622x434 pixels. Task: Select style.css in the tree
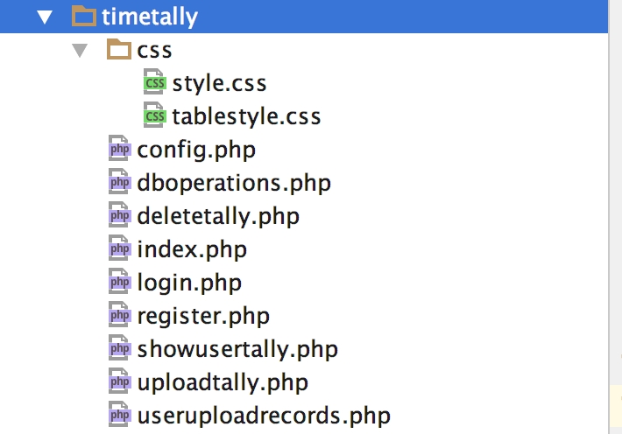(x=219, y=84)
